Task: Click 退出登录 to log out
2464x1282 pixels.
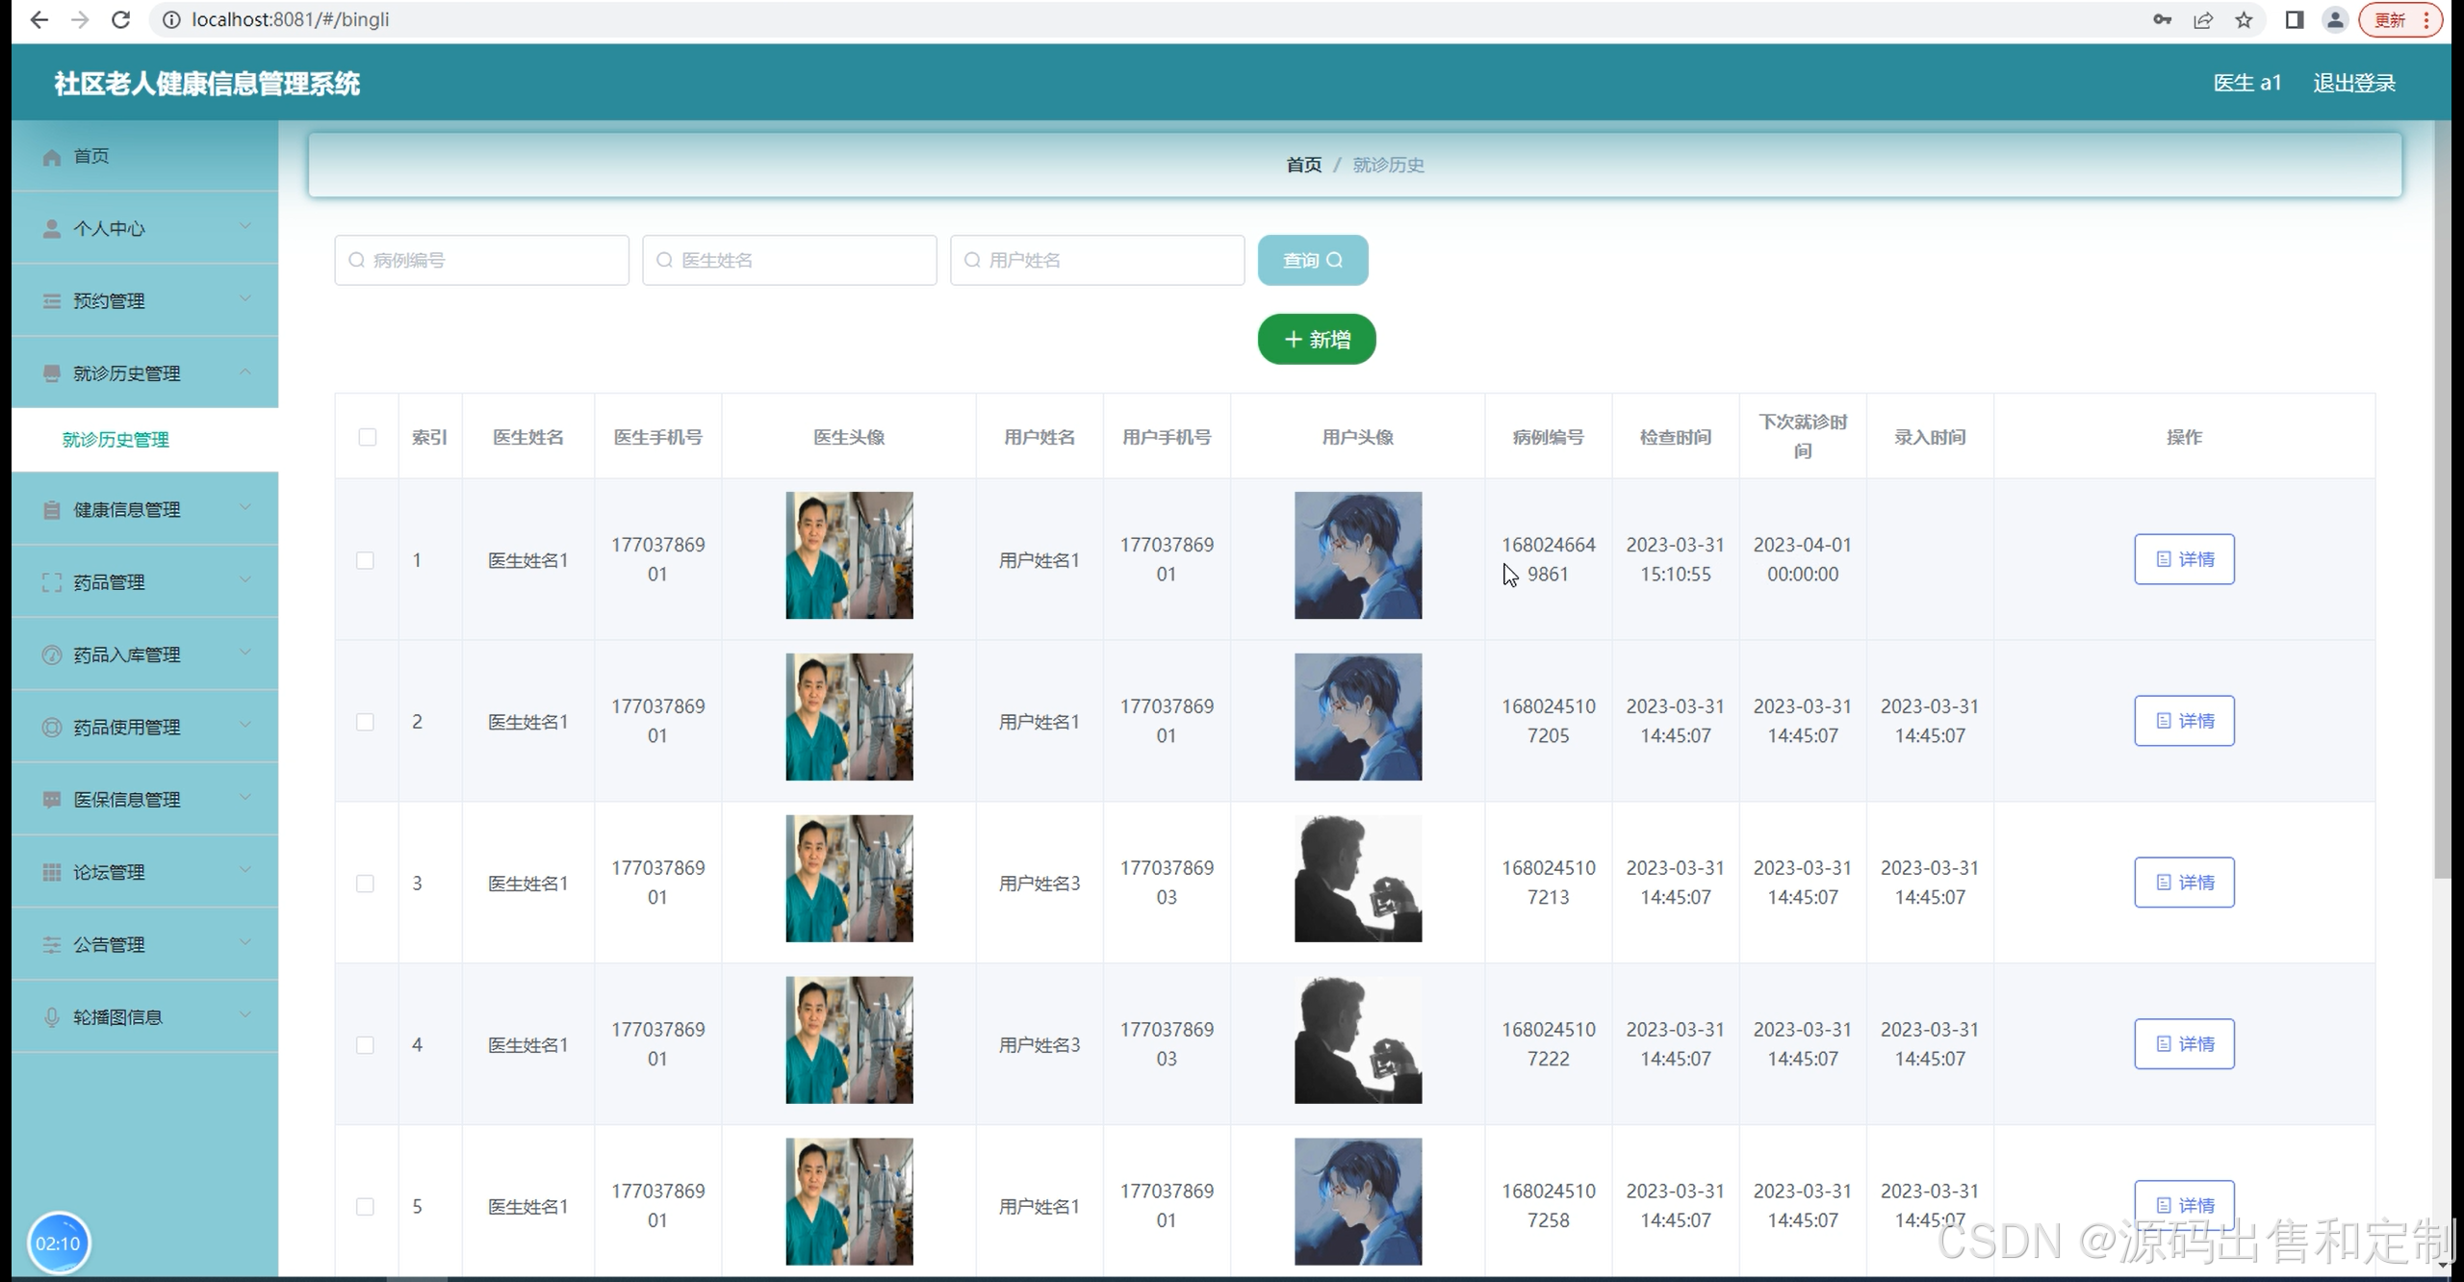Action: [2353, 84]
